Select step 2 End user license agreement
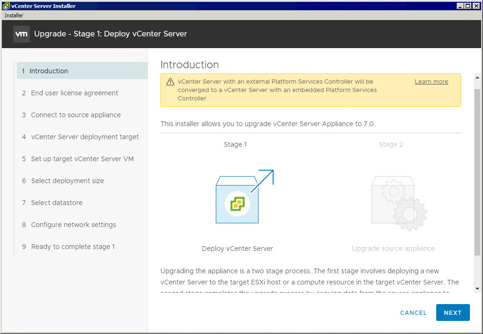Viewport: 483px width, 334px height. click(74, 93)
